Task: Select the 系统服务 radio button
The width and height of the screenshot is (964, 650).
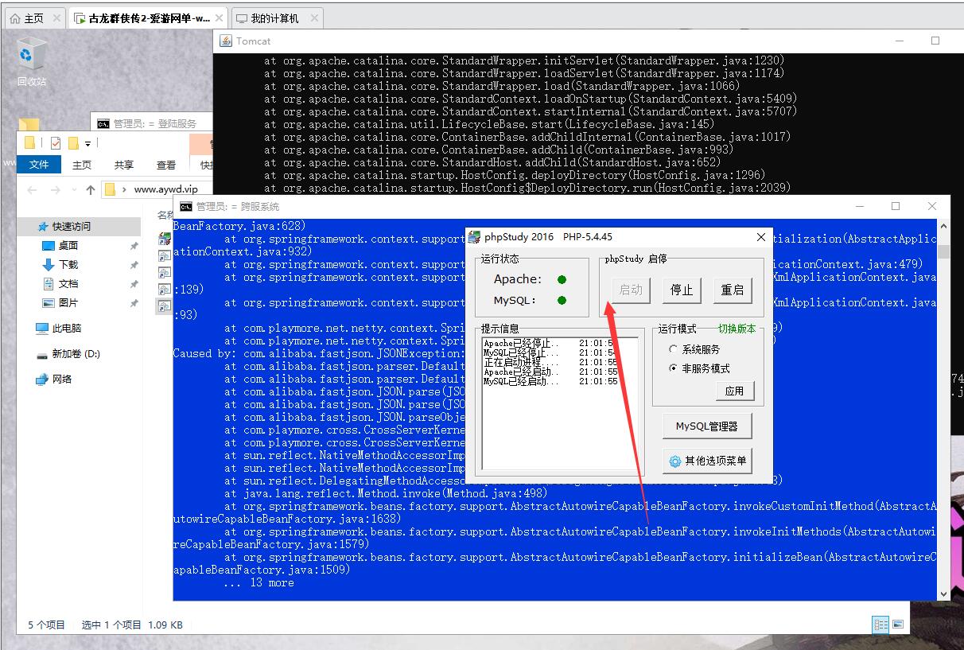Action: click(x=674, y=349)
